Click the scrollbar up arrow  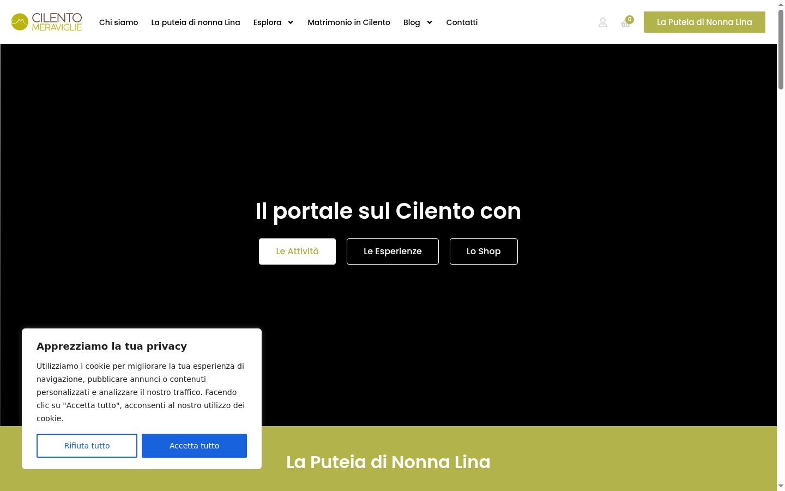tap(781, 4)
